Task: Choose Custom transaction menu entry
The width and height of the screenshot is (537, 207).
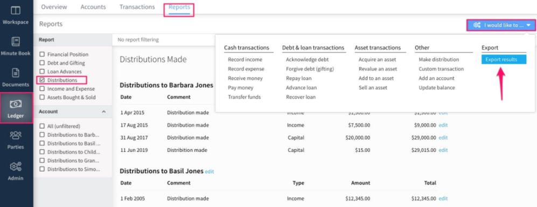Action: click(441, 69)
